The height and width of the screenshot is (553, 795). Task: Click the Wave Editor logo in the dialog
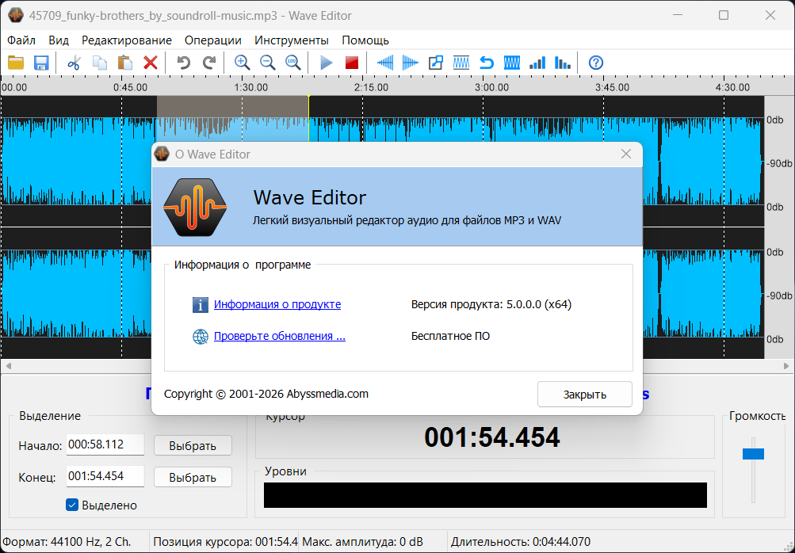click(x=195, y=207)
